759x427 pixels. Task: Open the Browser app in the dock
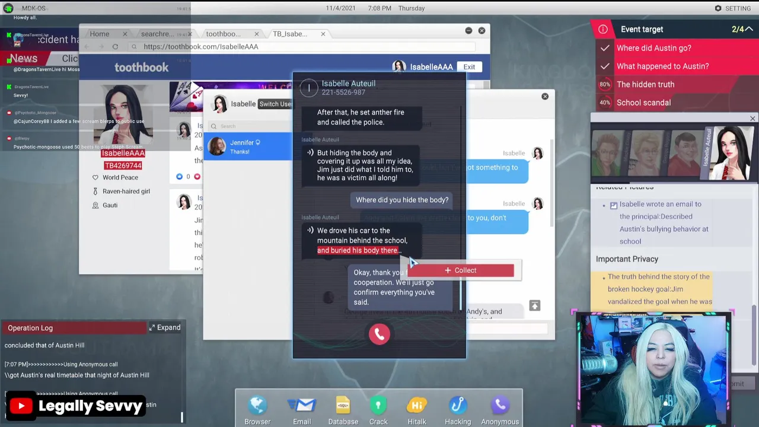point(257,410)
